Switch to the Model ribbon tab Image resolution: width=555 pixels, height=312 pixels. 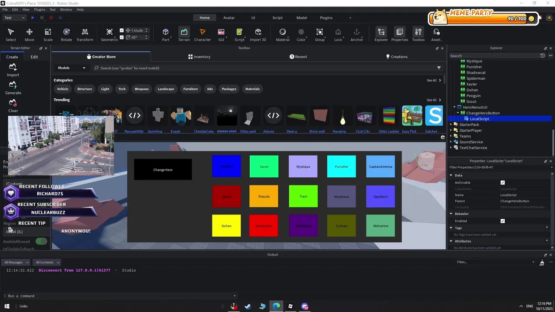(302, 18)
